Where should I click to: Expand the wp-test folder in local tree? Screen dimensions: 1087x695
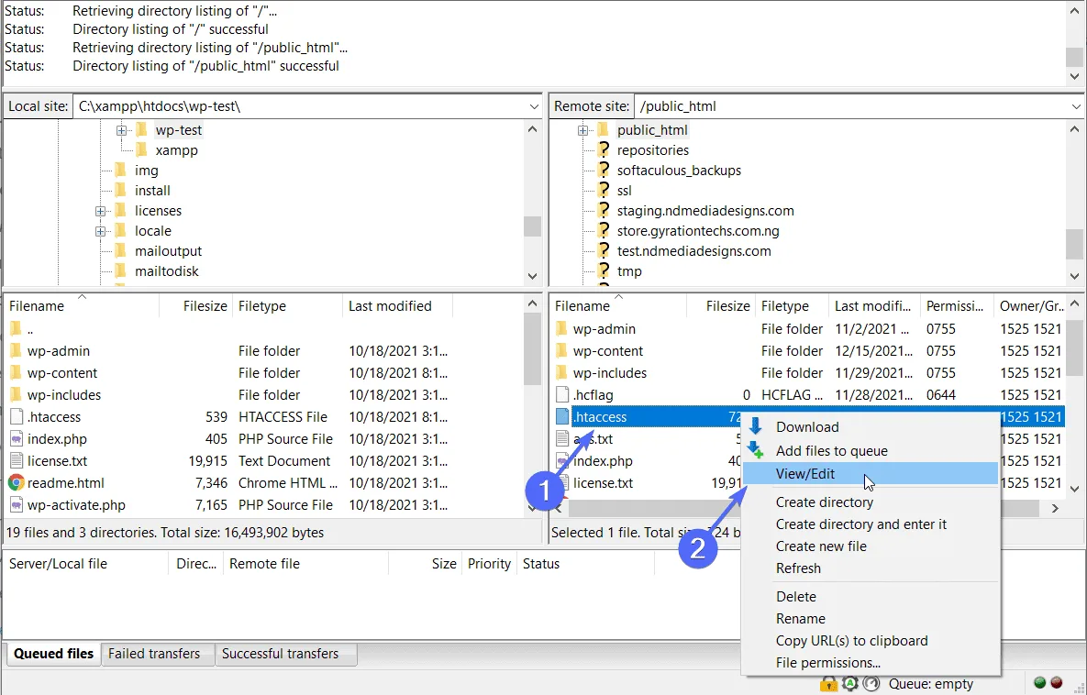121,130
